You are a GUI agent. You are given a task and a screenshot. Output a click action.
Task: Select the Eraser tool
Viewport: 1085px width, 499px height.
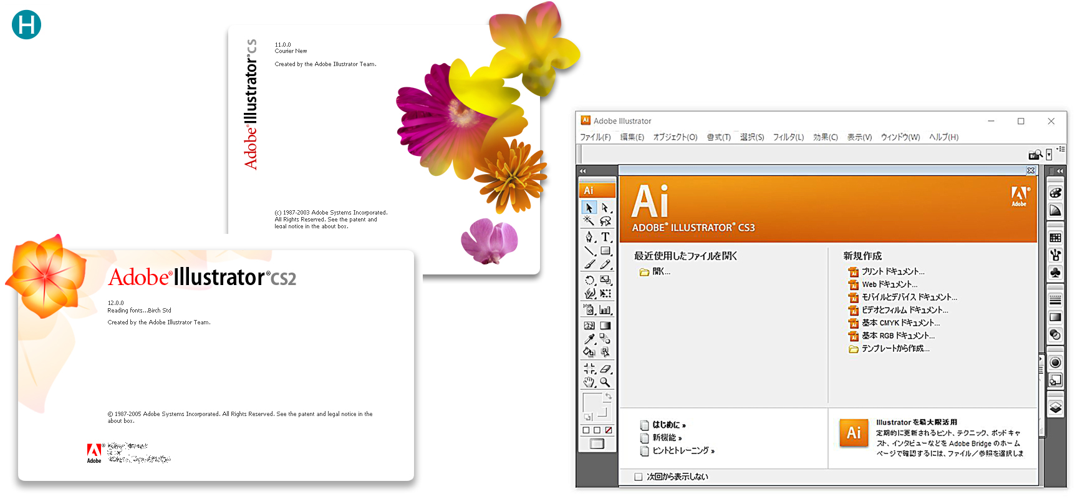[x=605, y=369]
